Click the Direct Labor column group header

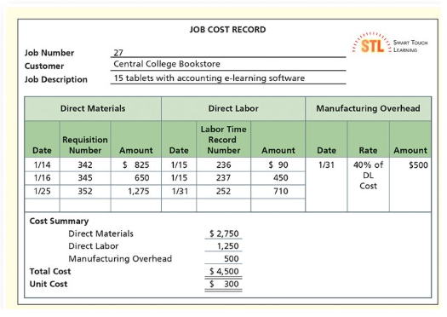[x=233, y=108]
